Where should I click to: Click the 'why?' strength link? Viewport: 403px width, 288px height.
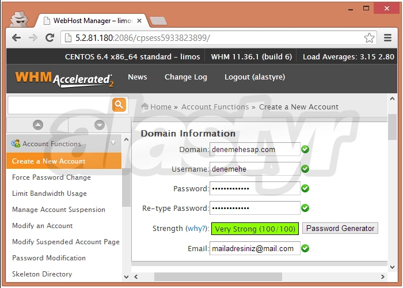coord(196,228)
